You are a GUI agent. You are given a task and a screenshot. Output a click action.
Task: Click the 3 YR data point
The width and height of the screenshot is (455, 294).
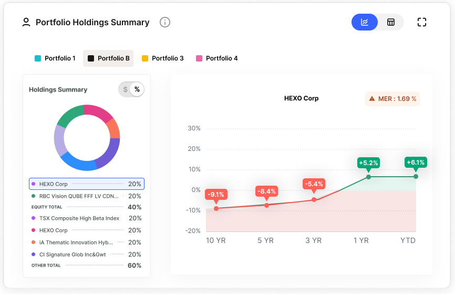point(314,199)
